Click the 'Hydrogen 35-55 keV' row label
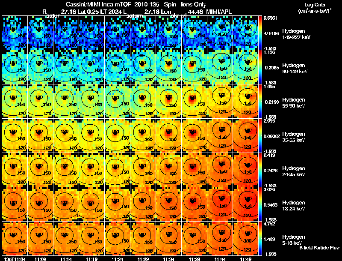Screen dimensions: 342x261 pyautogui.click(x=294, y=137)
